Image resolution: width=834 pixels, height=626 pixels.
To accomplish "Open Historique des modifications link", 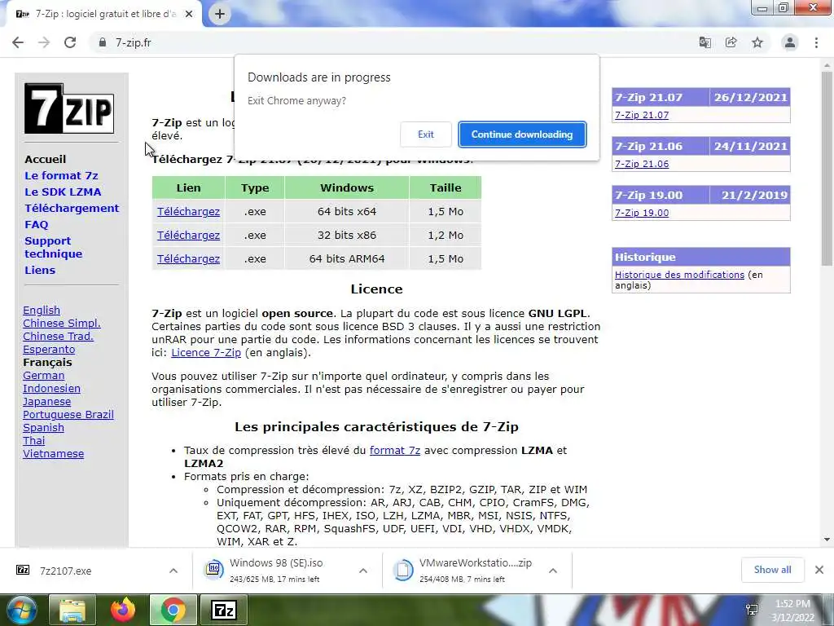I will pyautogui.click(x=679, y=275).
